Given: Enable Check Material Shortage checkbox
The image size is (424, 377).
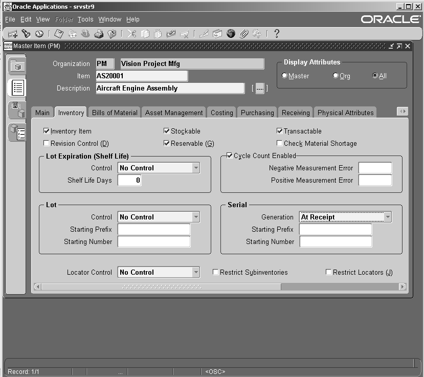Looking at the screenshot, I should [x=280, y=143].
